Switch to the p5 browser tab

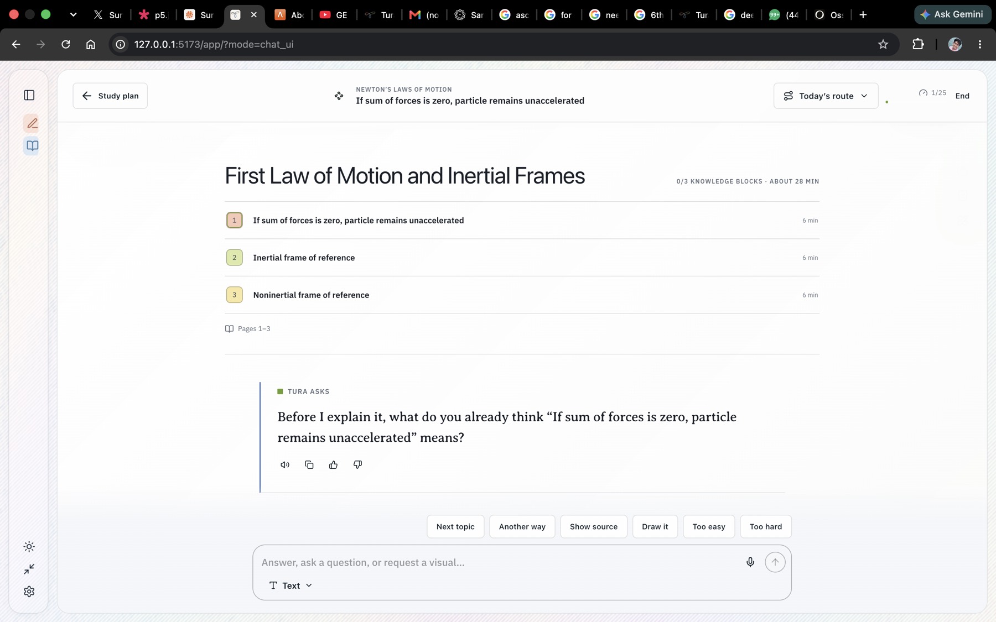tap(153, 15)
